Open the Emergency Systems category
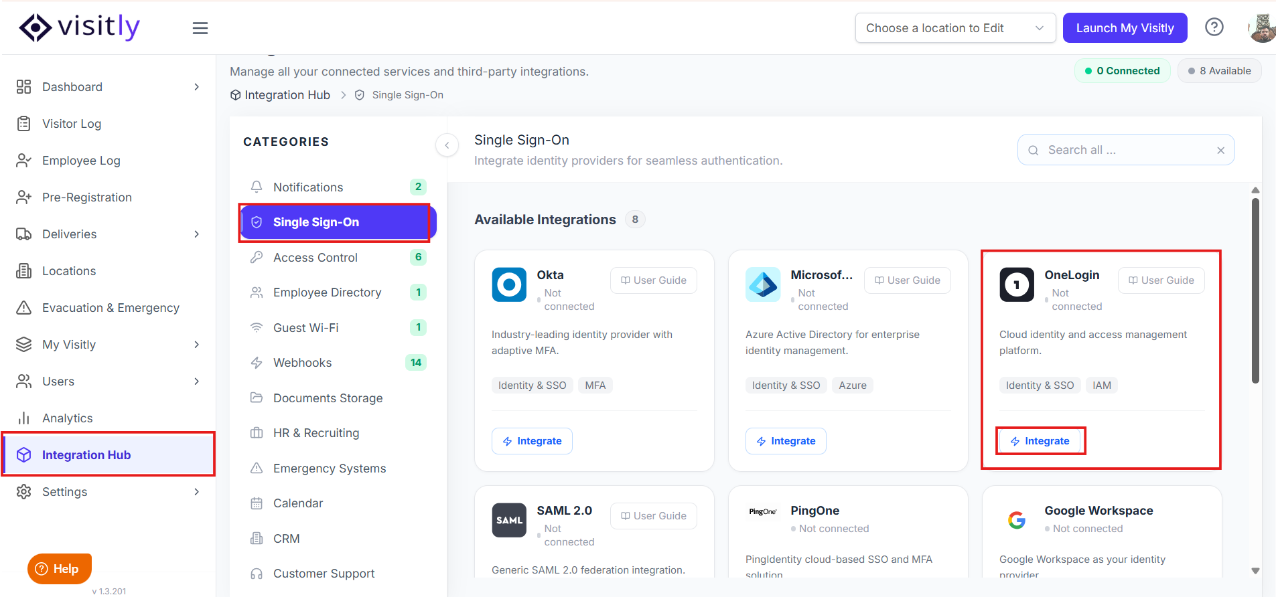The width and height of the screenshot is (1276, 597). 338,468
